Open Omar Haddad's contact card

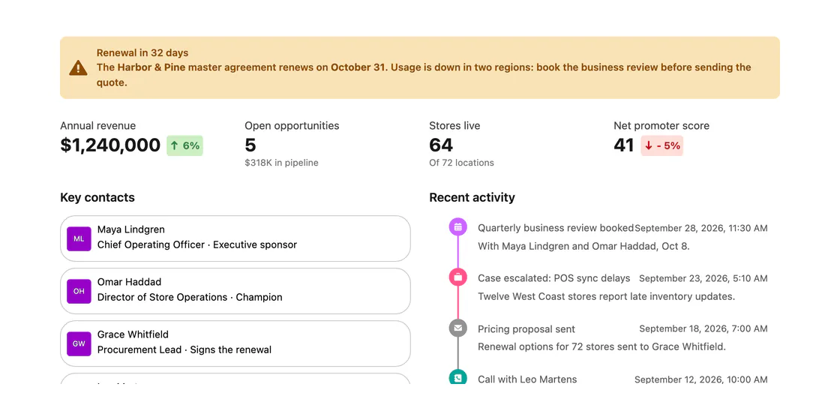tap(235, 291)
